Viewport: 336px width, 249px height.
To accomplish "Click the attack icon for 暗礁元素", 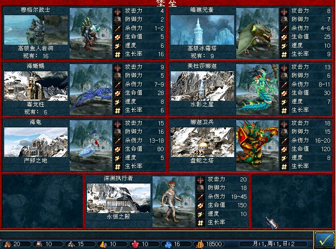I will [x=284, y=11].
